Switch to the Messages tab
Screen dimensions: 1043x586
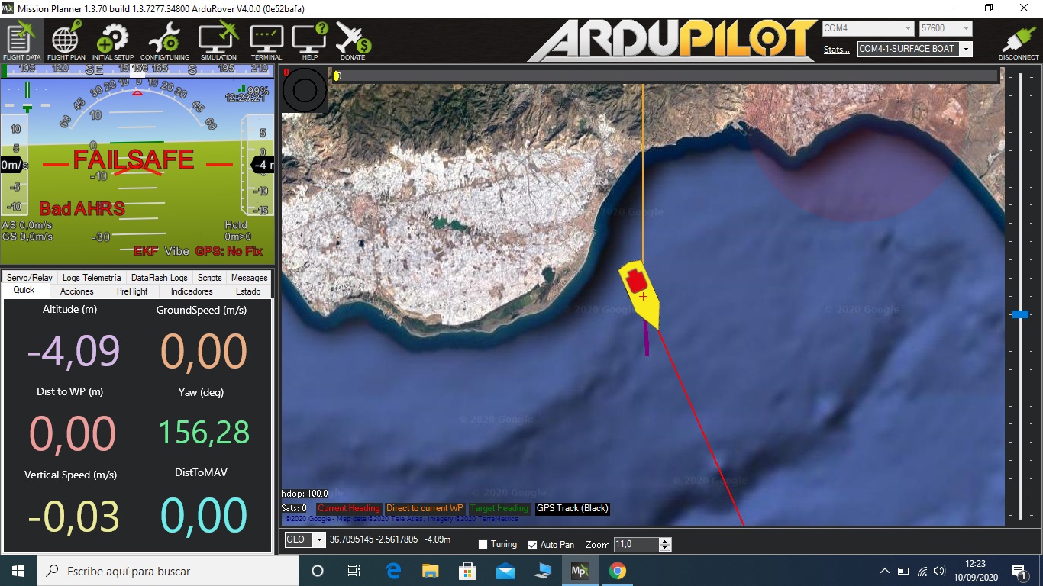click(x=249, y=278)
